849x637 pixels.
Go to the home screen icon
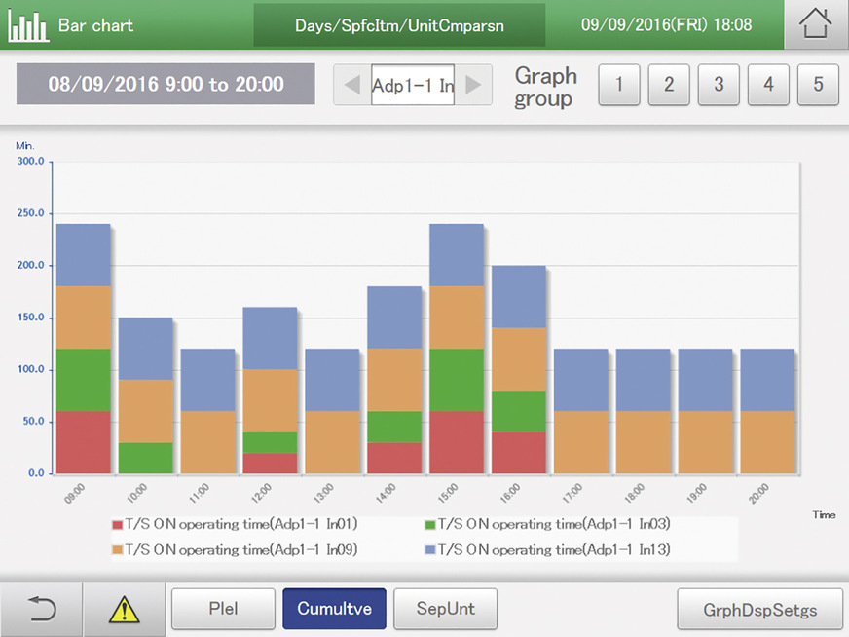tap(816, 24)
